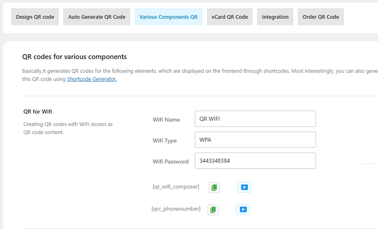Viewport: 378px width, 229px height.
Task: Open the Design QR code tab
Action: click(x=35, y=17)
